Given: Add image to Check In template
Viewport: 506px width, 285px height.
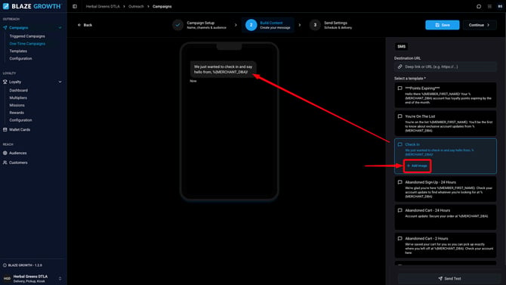Looking at the screenshot, I should (x=417, y=166).
